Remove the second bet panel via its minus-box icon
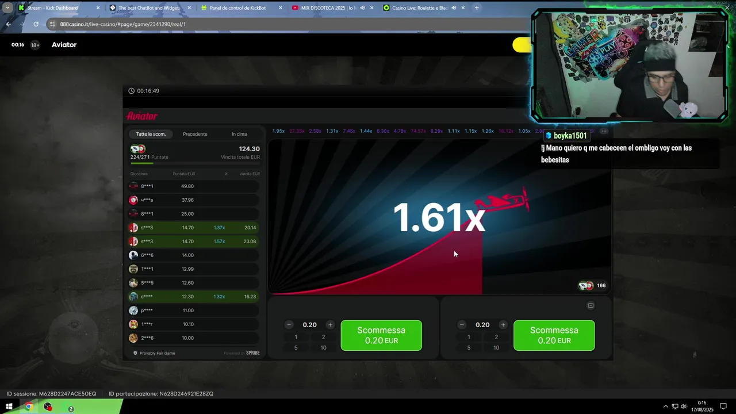Screen dimensions: 736x414 point(591,305)
